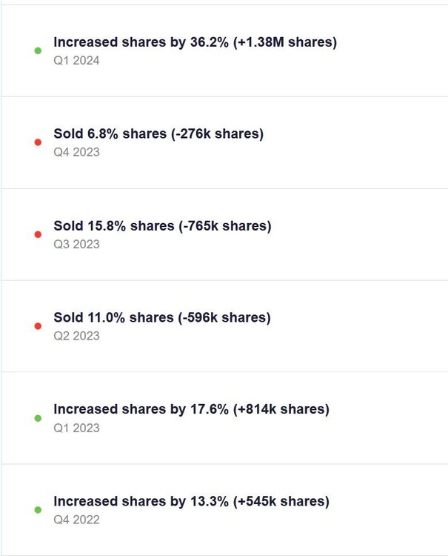448x556 pixels.
Task: Select the green dot next to Q1 2023
Action: 38,418
